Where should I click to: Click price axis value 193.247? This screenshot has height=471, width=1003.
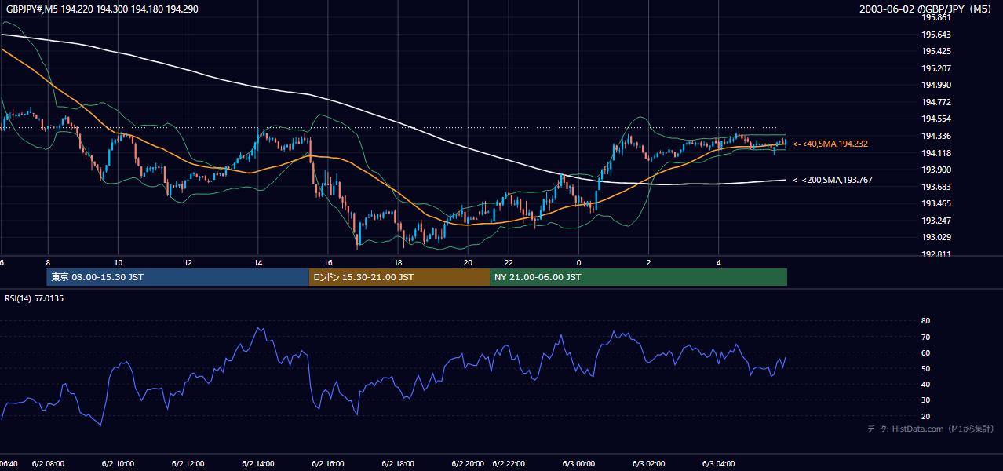point(936,221)
